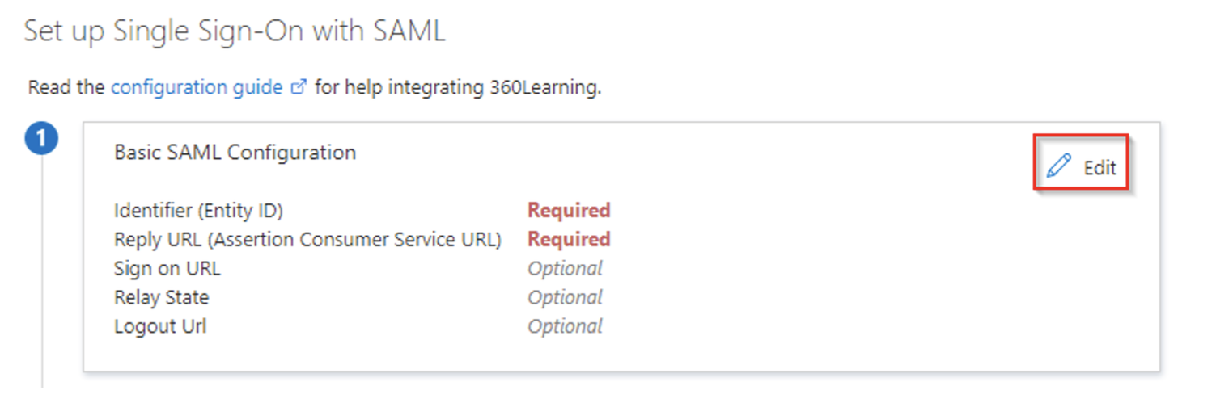Click the Optional value beside Relay State
This screenshot has height=407, width=1216.
[565, 297]
